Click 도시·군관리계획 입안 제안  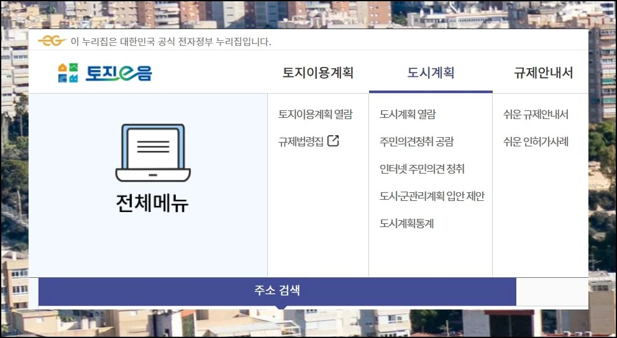coord(432,196)
